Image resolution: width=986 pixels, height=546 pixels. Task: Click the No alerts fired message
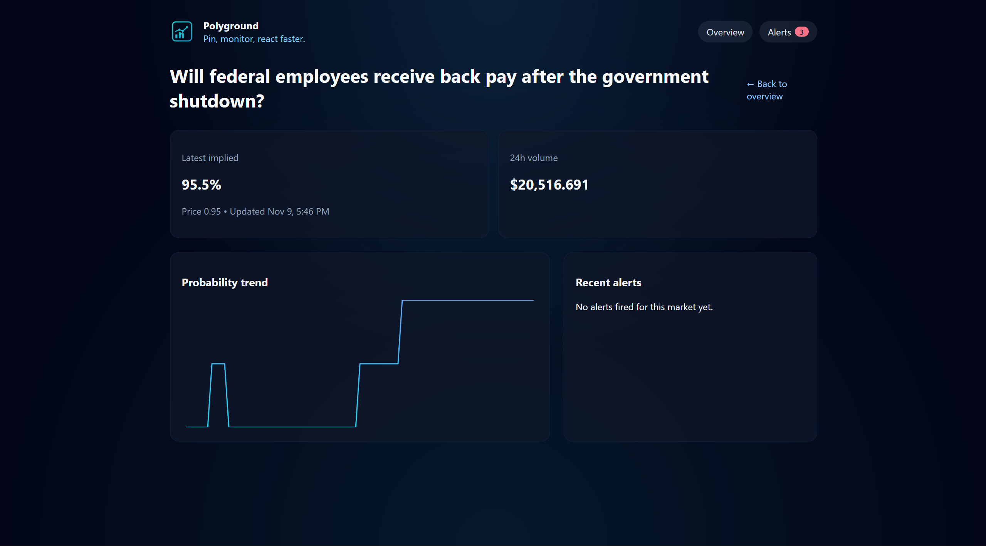pos(644,307)
